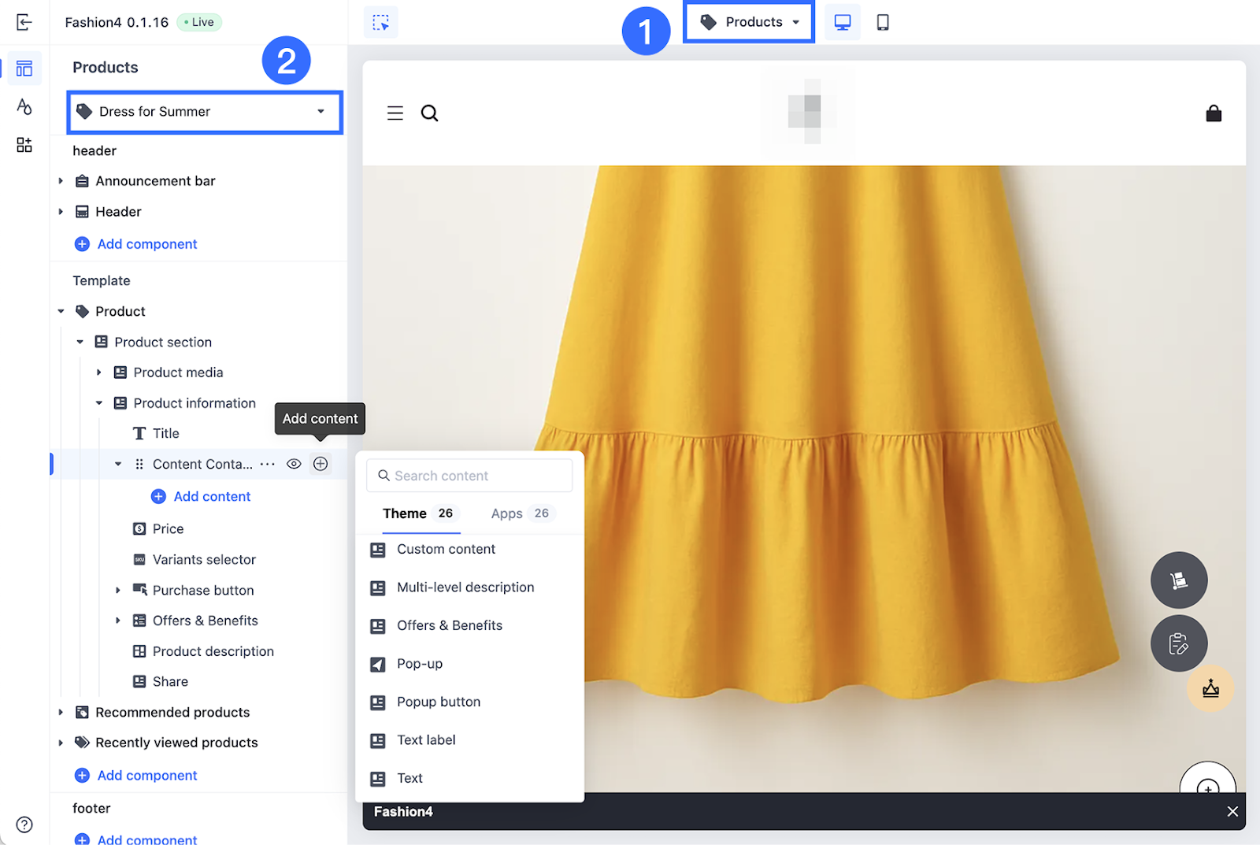Open the shopping bag in preview
Image resolution: width=1260 pixels, height=845 pixels.
pos(1214,113)
